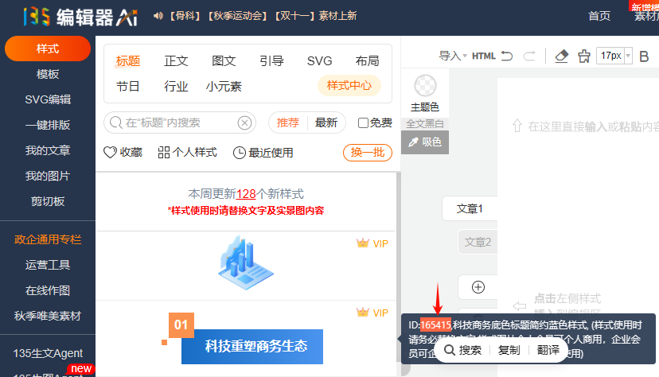Switch to the 正文 style category tab
Viewport: 659px width, 377px height.
176,61
